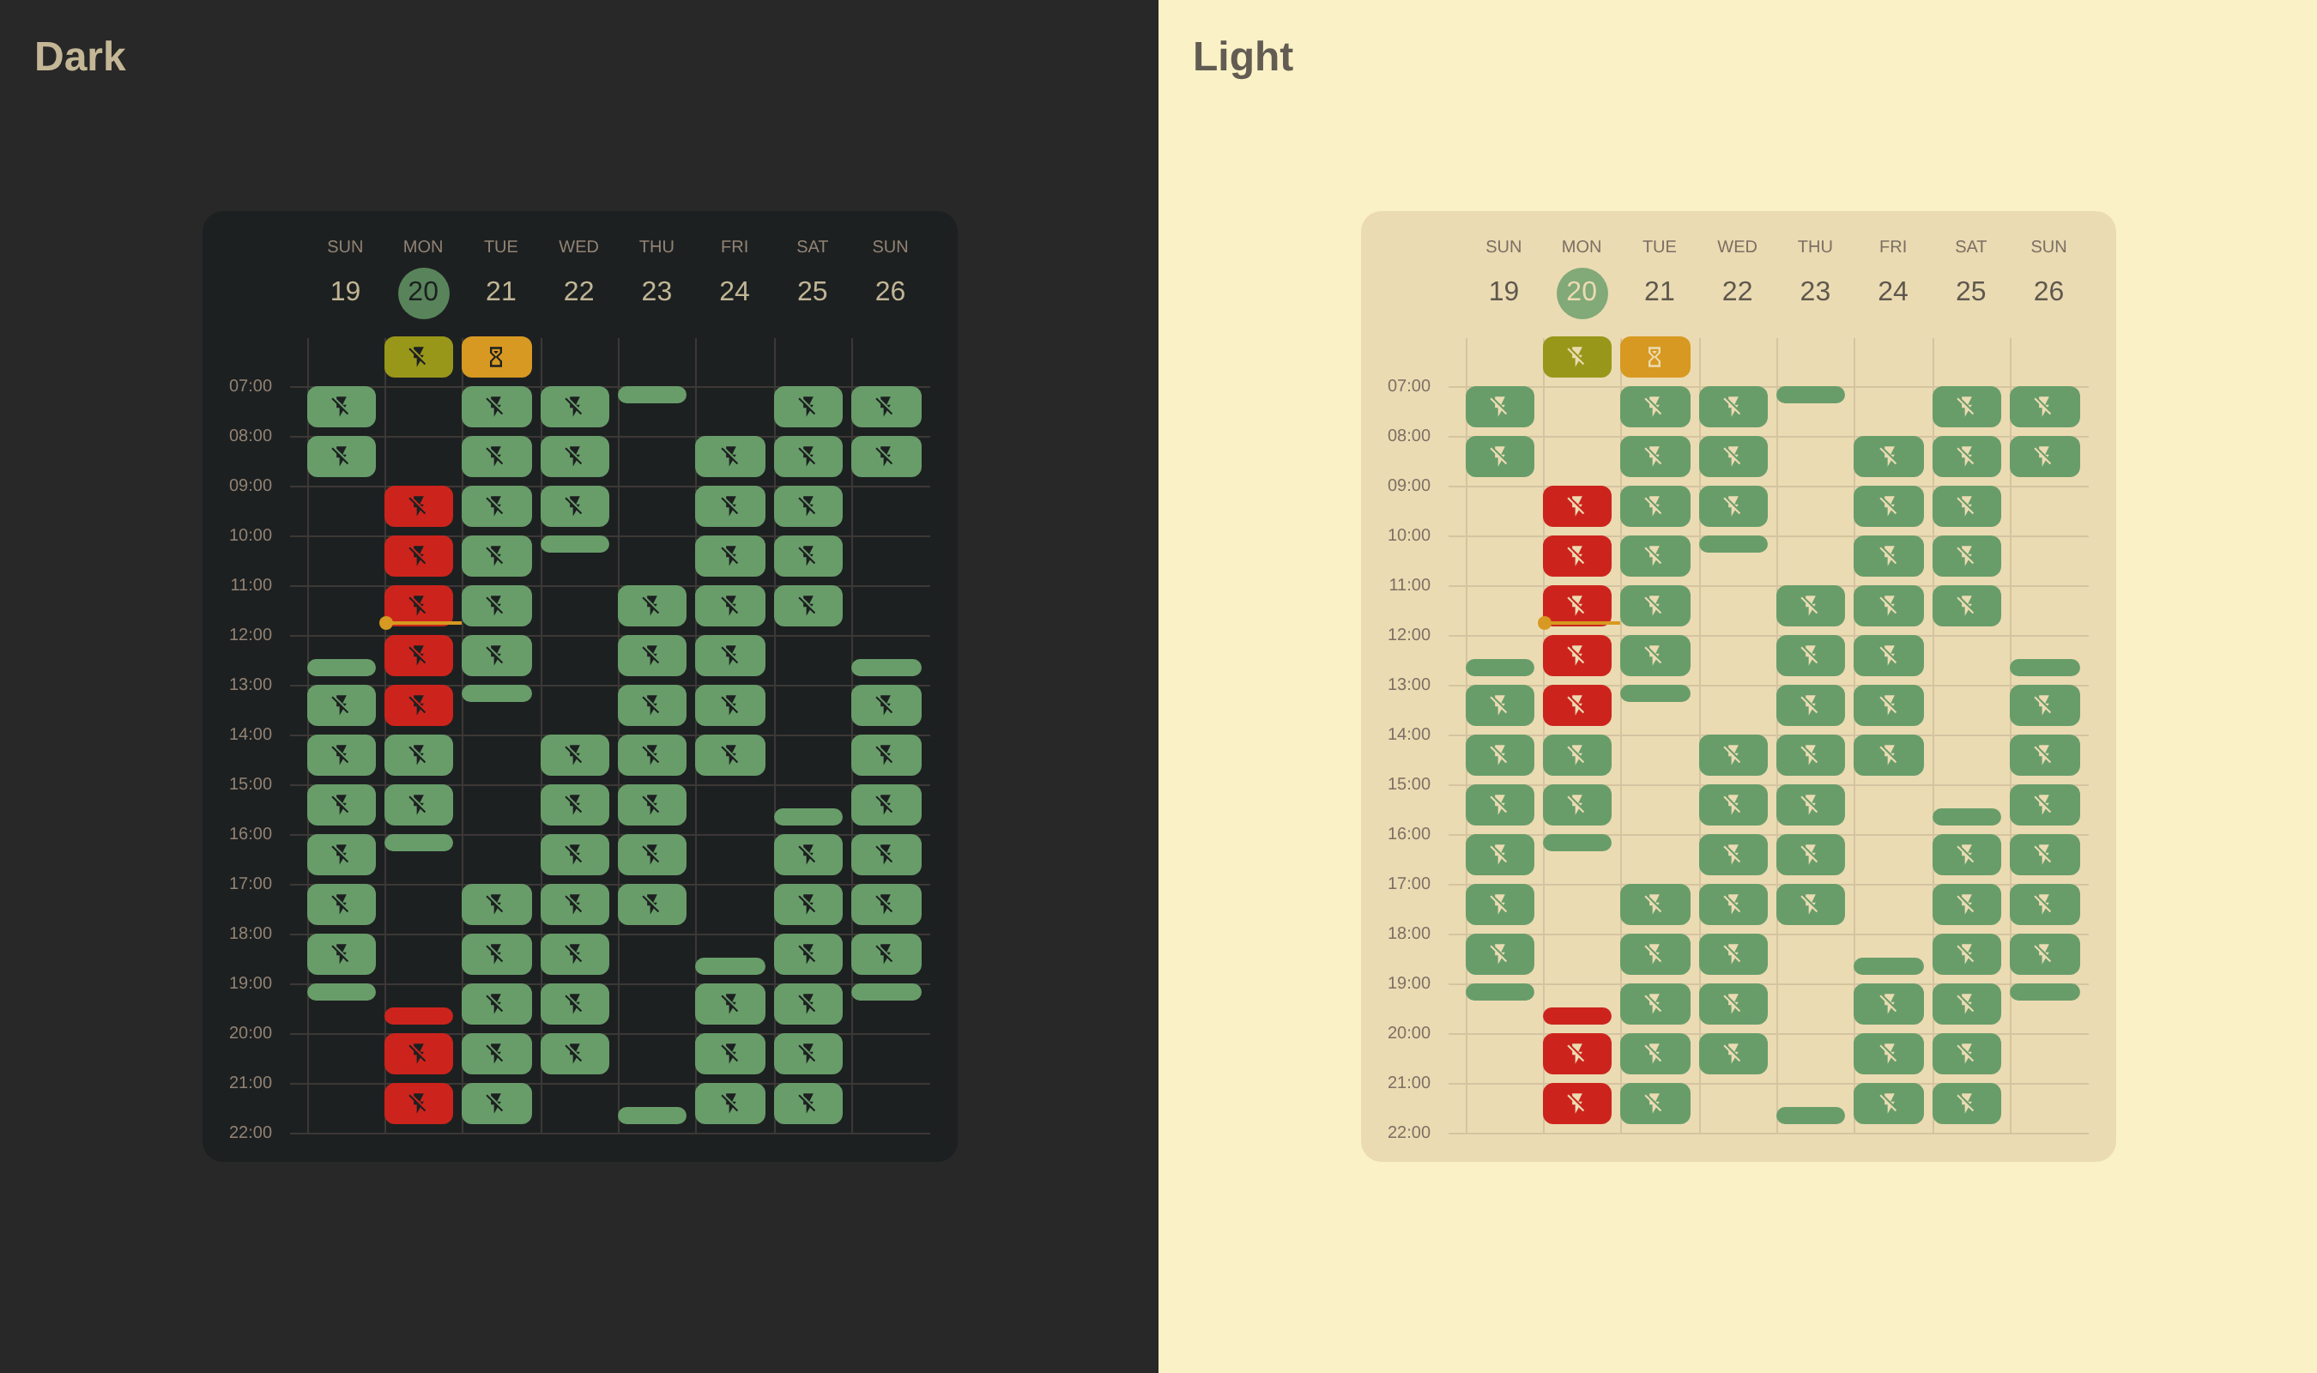Click the red busy slot at 09:30 on Monday

419,505
